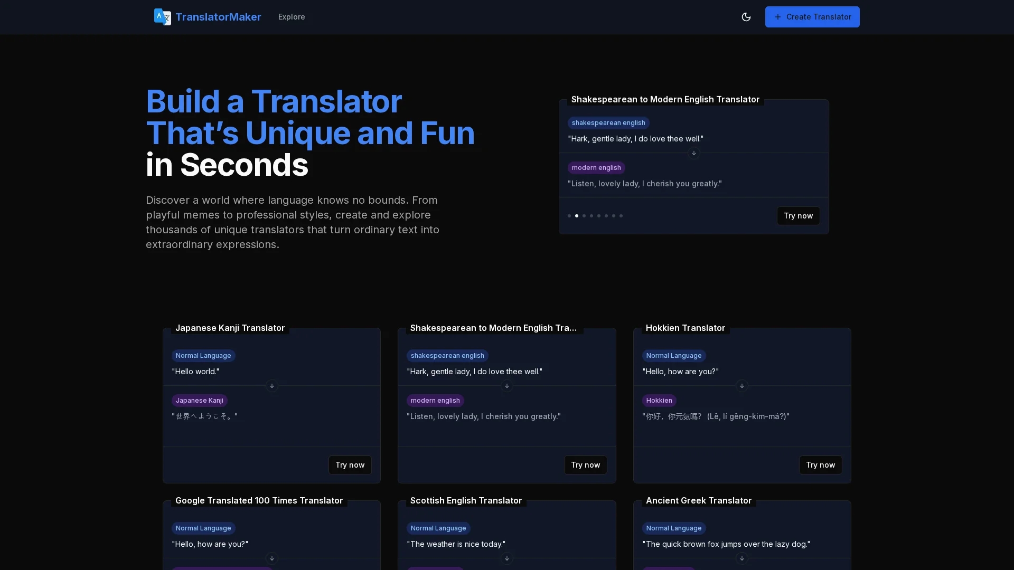Click the down-arrow icon in Google Translated 100 Times card
Viewport: 1014px width, 570px height.
(x=272, y=558)
